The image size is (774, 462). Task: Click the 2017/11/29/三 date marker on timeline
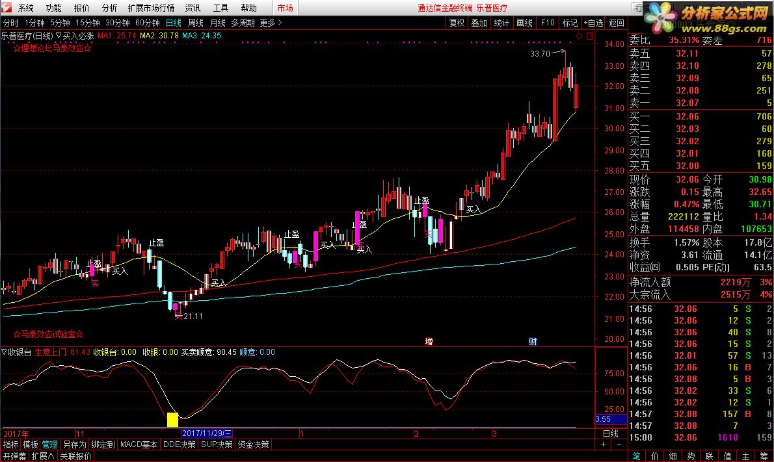(207, 433)
